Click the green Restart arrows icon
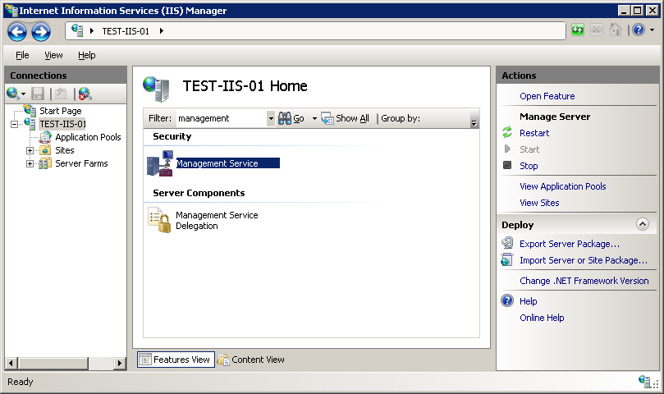 507,133
